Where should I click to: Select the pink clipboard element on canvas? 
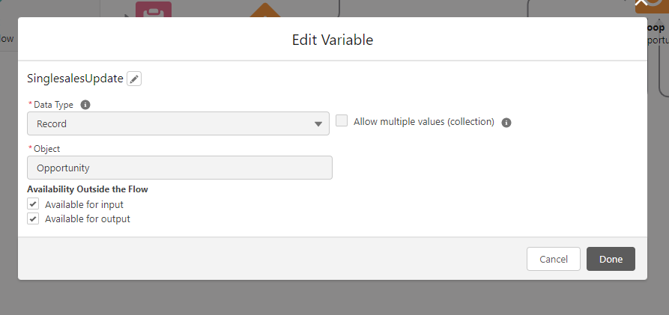tap(154, 9)
